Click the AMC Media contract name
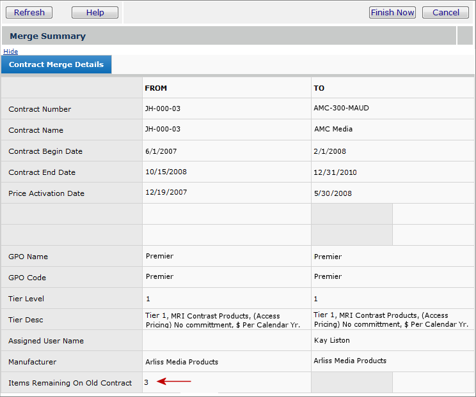 [333, 129]
